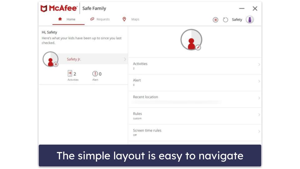The height and width of the screenshot is (169, 300).
Task: Toggle the pause badge on Safety Jr. avatar
Action: point(56,64)
